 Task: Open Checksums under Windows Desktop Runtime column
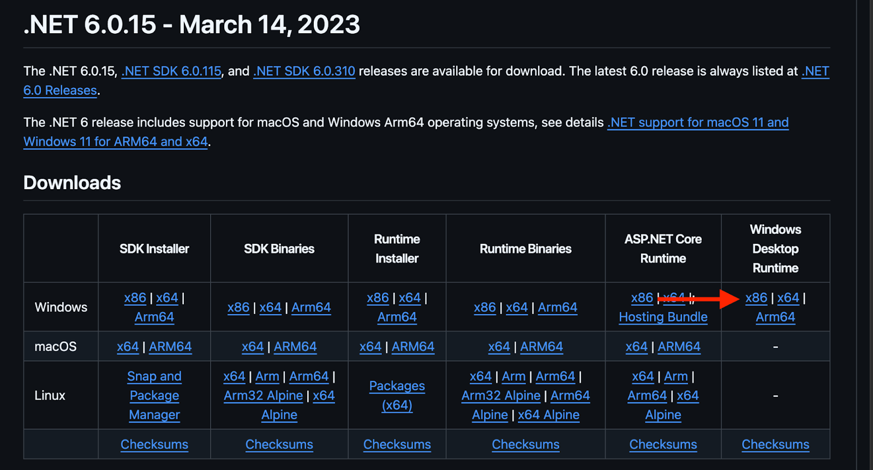[775, 444]
